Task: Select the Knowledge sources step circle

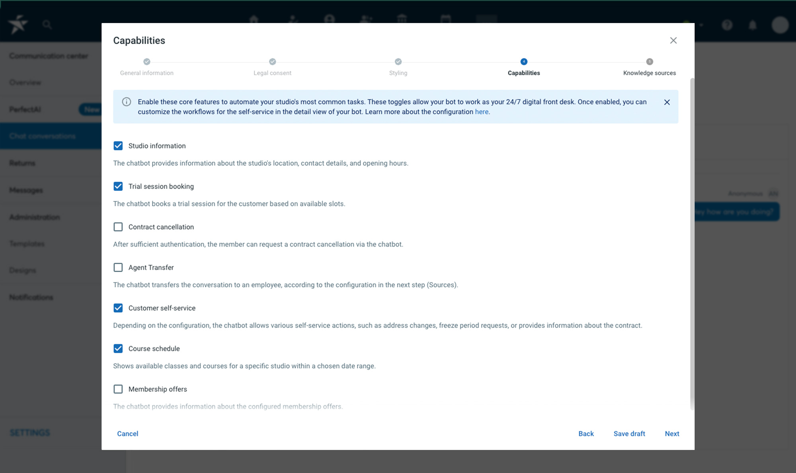Action: click(650, 62)
